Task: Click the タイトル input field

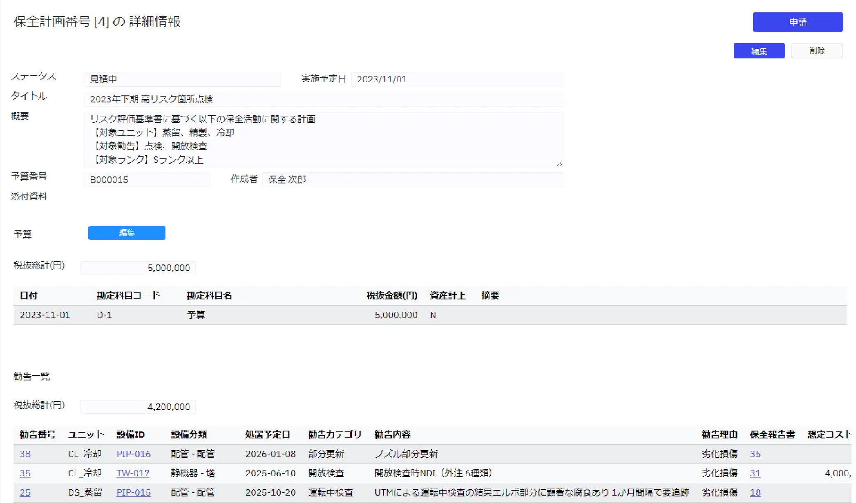Action: point(323,99)
